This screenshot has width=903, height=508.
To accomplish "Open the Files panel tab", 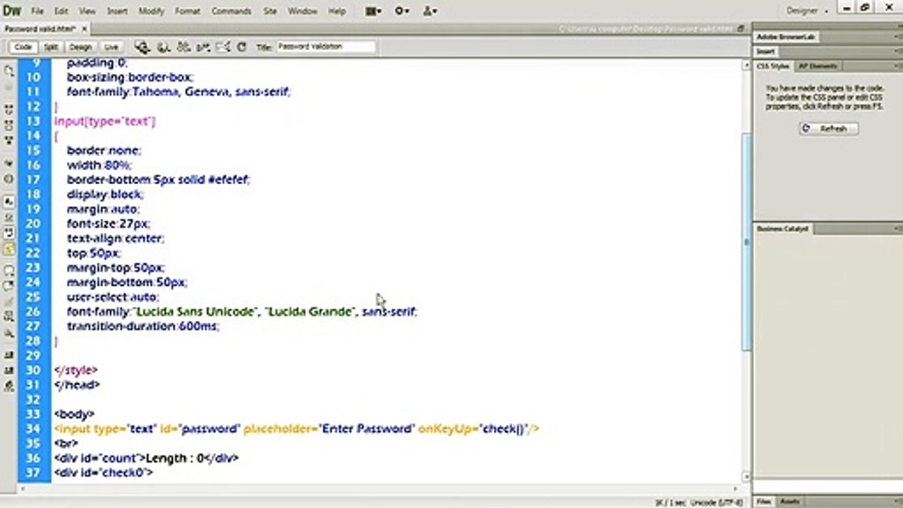I will click(764, 502).
